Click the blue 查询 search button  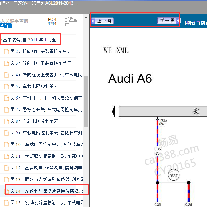coord(5,26)
